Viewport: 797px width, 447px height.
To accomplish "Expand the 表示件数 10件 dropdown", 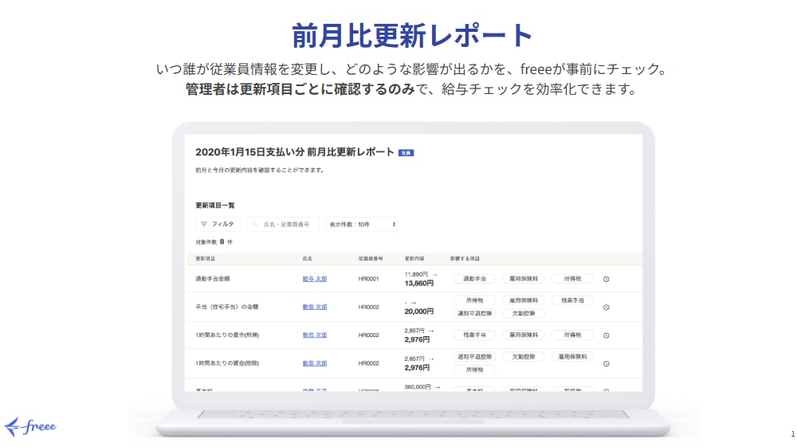I will pyautogui.click(x=362, y=225).
